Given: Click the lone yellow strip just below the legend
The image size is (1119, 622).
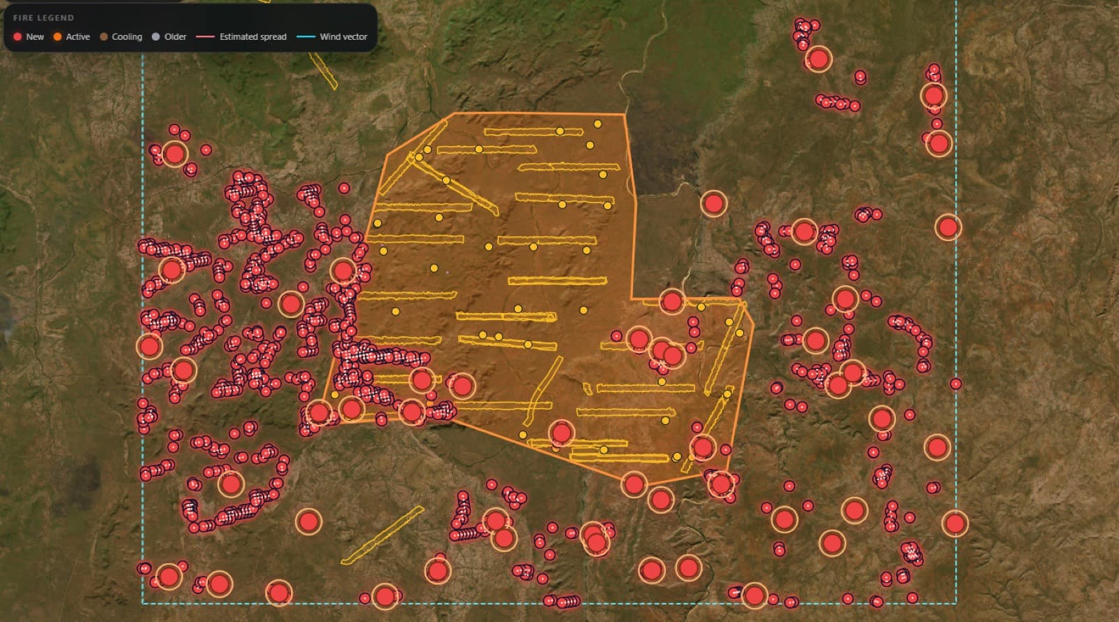Looking at the screenshot, I should [x=325, y=71].
